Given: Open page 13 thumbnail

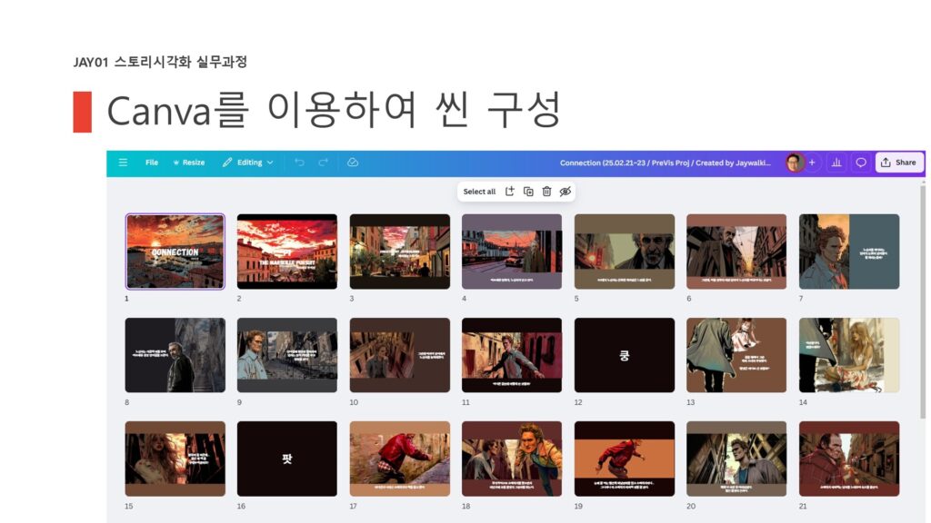Looking at the screenshot, I should point(736,355).
